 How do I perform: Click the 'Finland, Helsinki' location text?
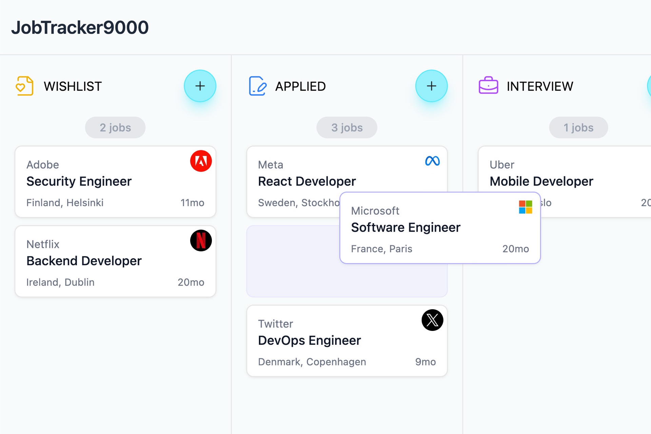pyautogui.click(x=65, y=203)
